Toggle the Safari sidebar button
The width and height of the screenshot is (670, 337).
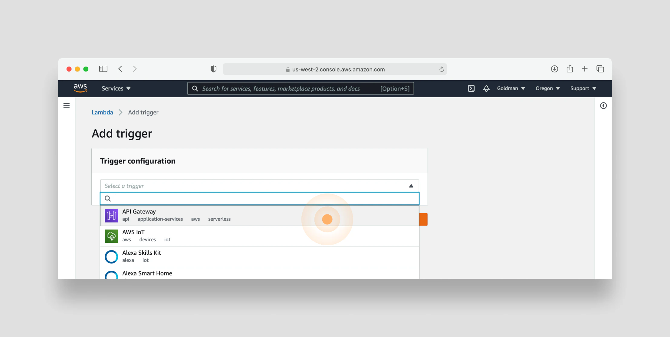(x=103, y=69)
